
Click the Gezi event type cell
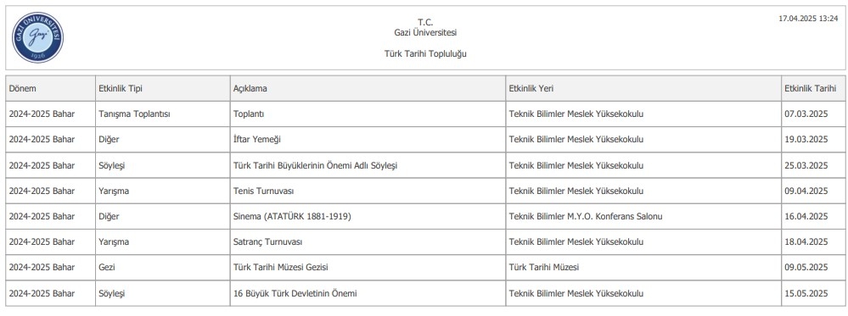(163, 268)
